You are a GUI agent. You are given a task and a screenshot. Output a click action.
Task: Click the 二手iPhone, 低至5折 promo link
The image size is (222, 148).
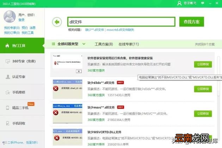click(x=23, y=142)
